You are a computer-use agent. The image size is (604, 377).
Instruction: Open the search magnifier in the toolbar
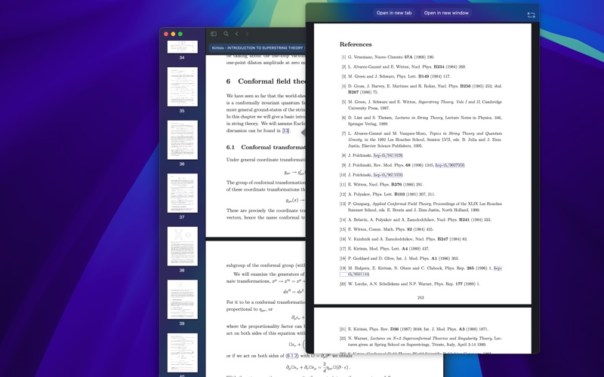pos(226,34)
